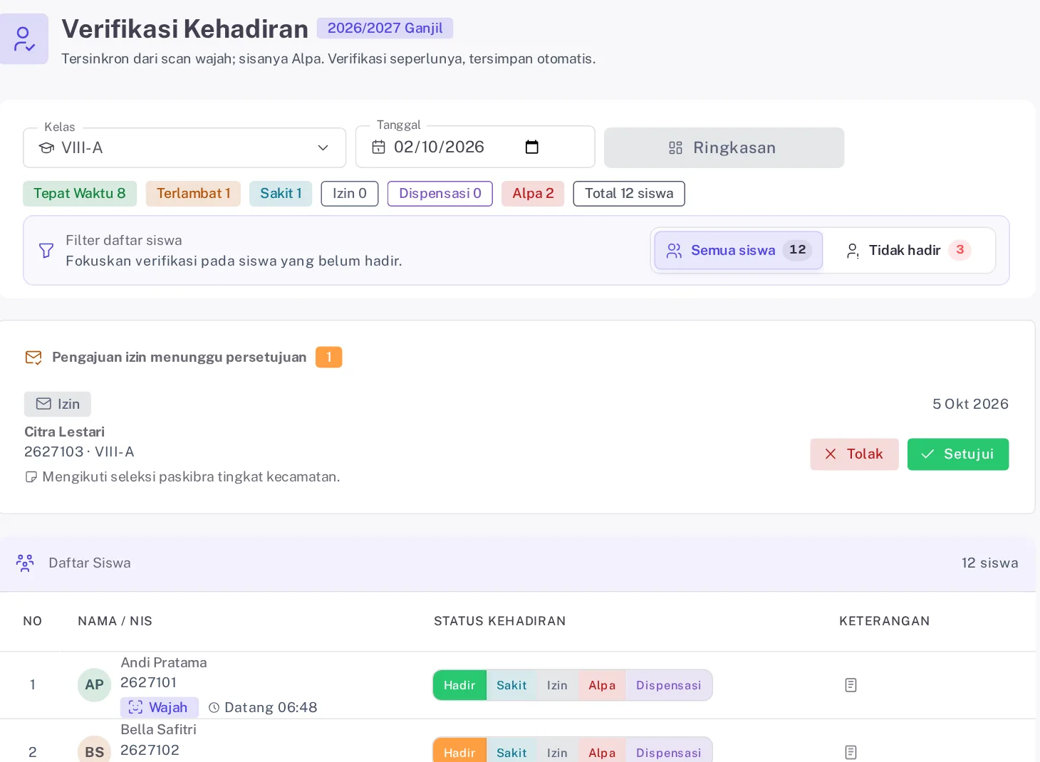1040x762 pixels.
Task: Click the AP avatar for Andi Pratama
Action: [x=95, y=685]
